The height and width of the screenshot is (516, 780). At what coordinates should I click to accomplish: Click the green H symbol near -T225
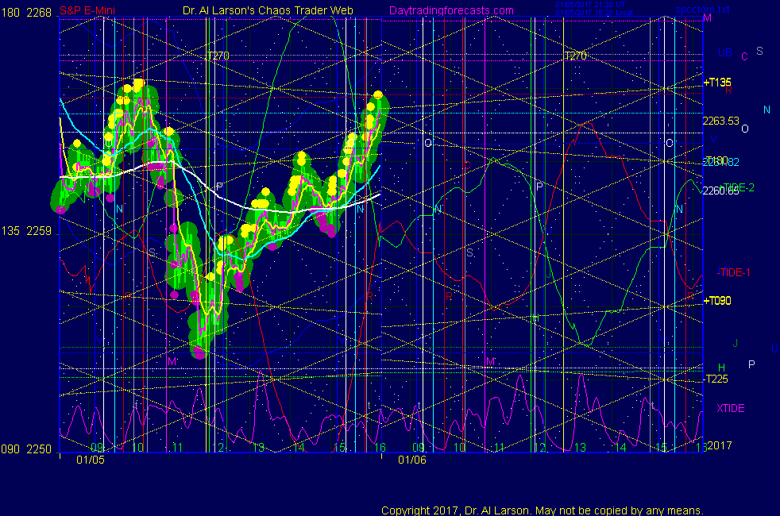[x=721, y=367]
